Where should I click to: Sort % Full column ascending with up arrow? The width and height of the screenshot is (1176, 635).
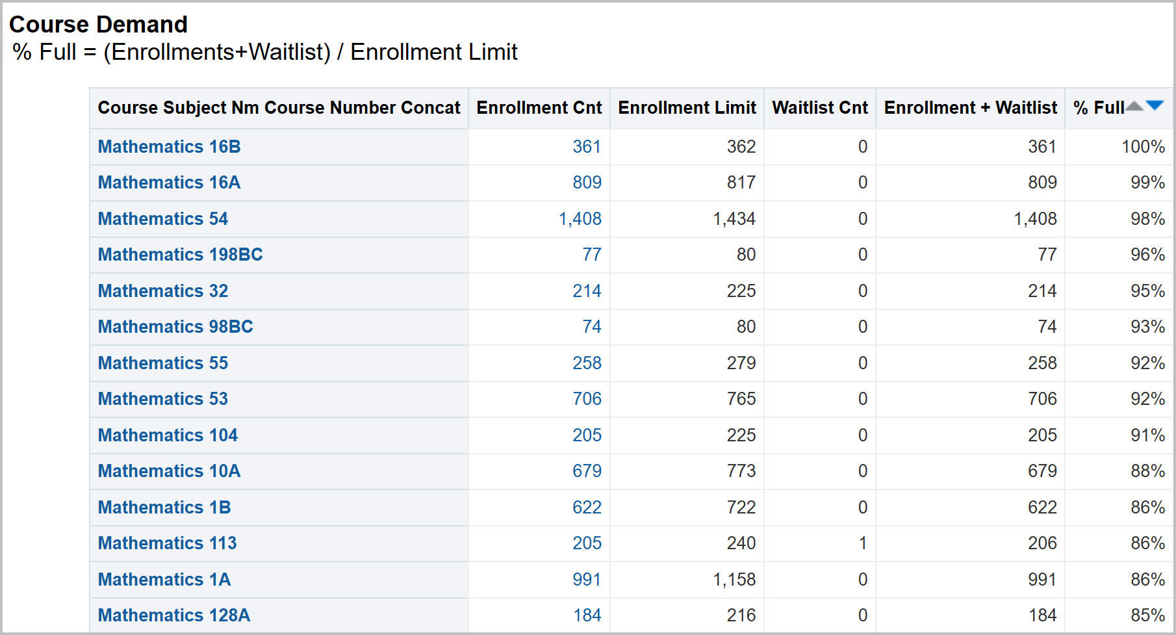[x=1134, y=106]
